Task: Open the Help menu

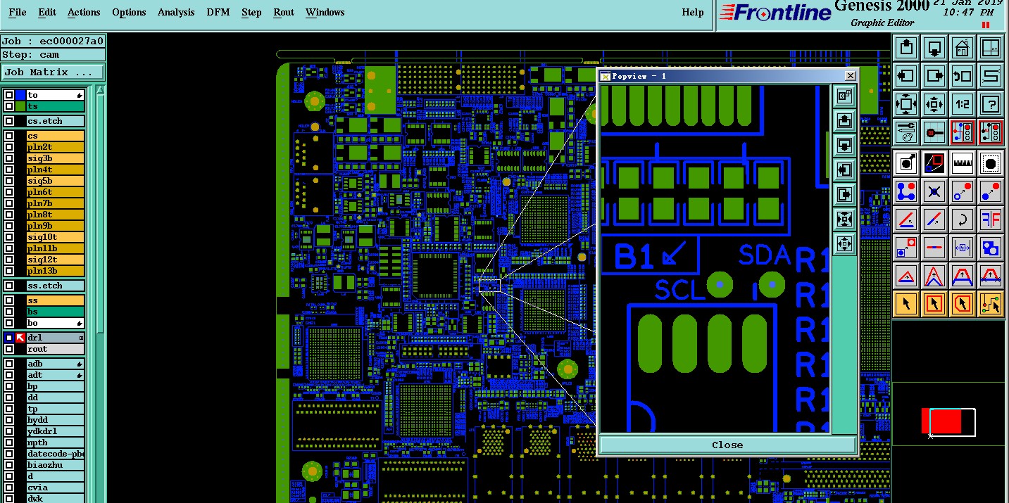Action: point(693,12)
